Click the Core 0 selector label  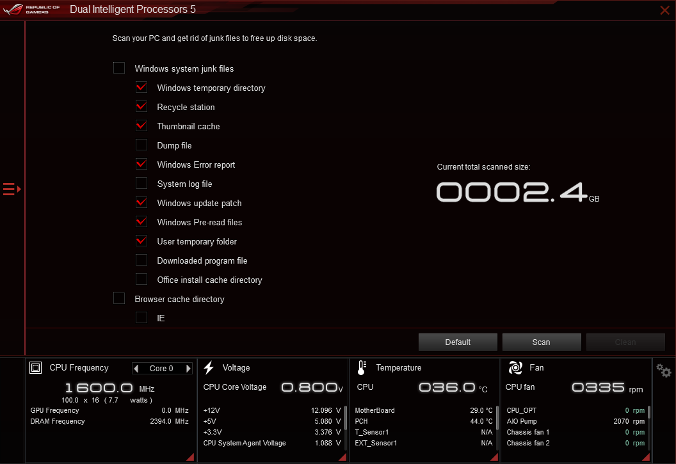pos(161,369)
